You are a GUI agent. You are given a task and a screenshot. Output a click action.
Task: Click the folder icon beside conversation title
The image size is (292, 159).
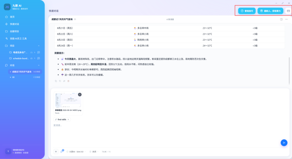point(75,19)
